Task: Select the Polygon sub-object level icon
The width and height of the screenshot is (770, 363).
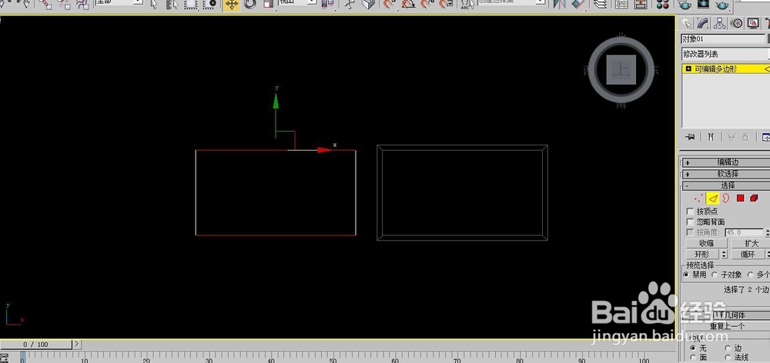Action: click(740, 198)
